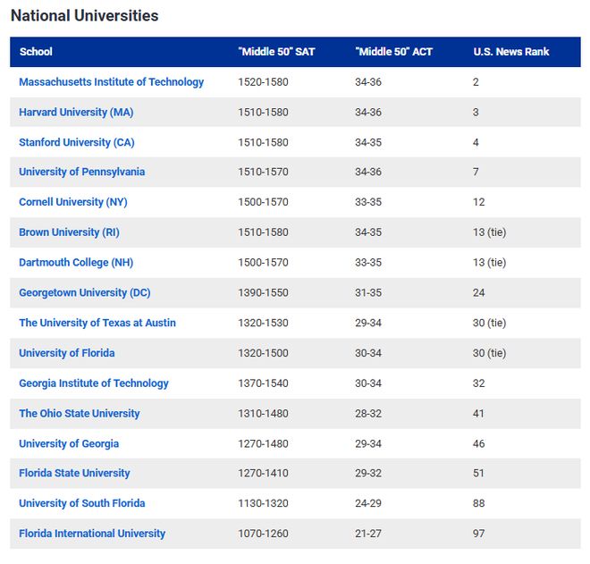This screenshot has width=590, height=564.
Task: Click Stanford's U.S. News rank 4
Action: (x=476, y=142)
